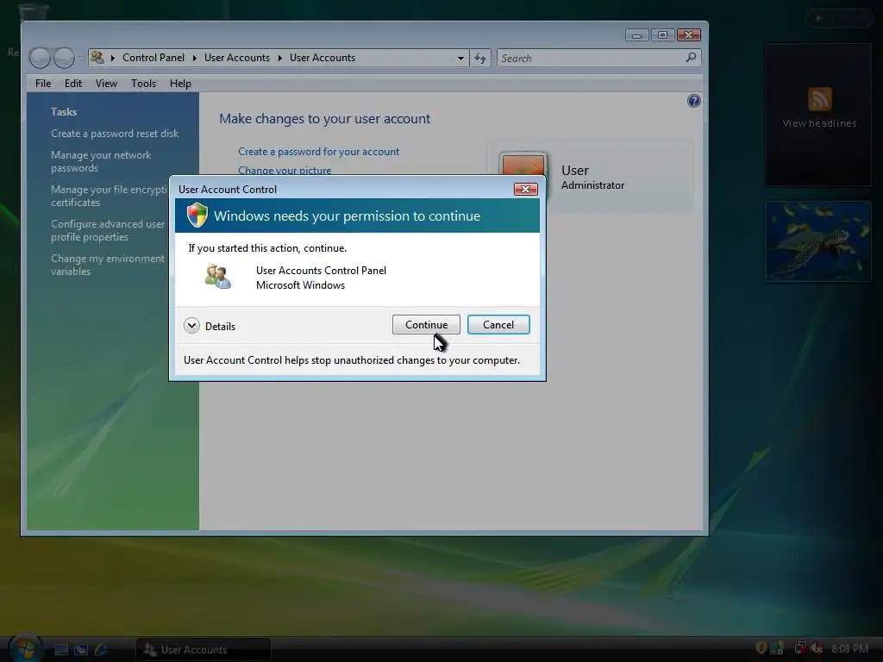This screenshot has height=662, width=883.
Task: Open Create a password reset disk task
Action: (115, 134)
